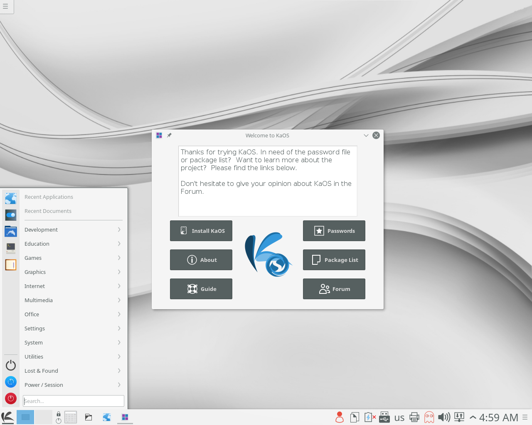
Task: Open the printer tray icon
Action: click(414, 417)
